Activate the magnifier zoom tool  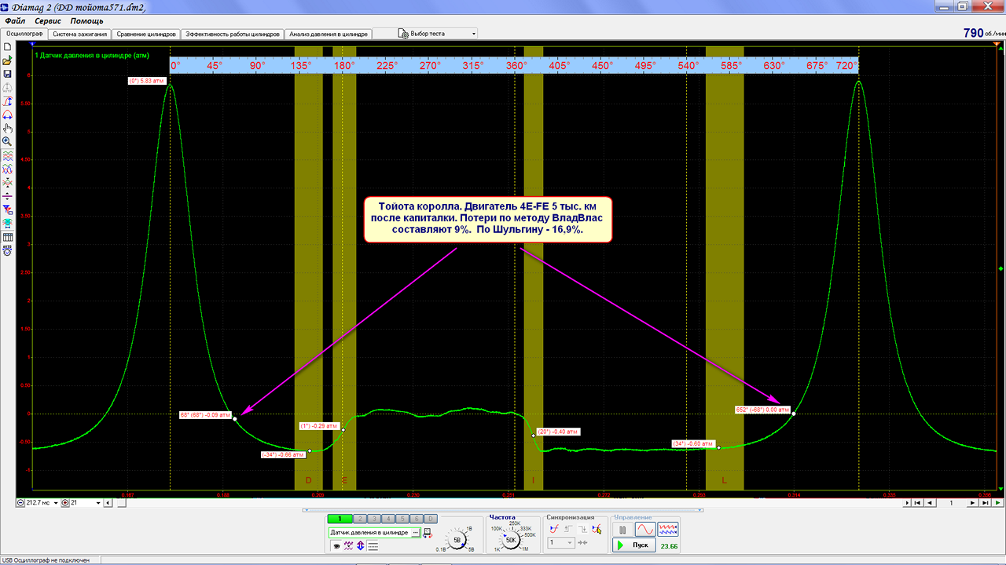tap(7, 141)
